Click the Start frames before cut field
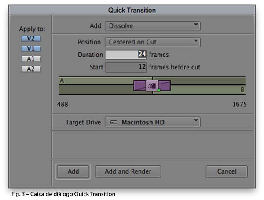The width and height of the screenshot is (264, 200). tap(125, 67)
